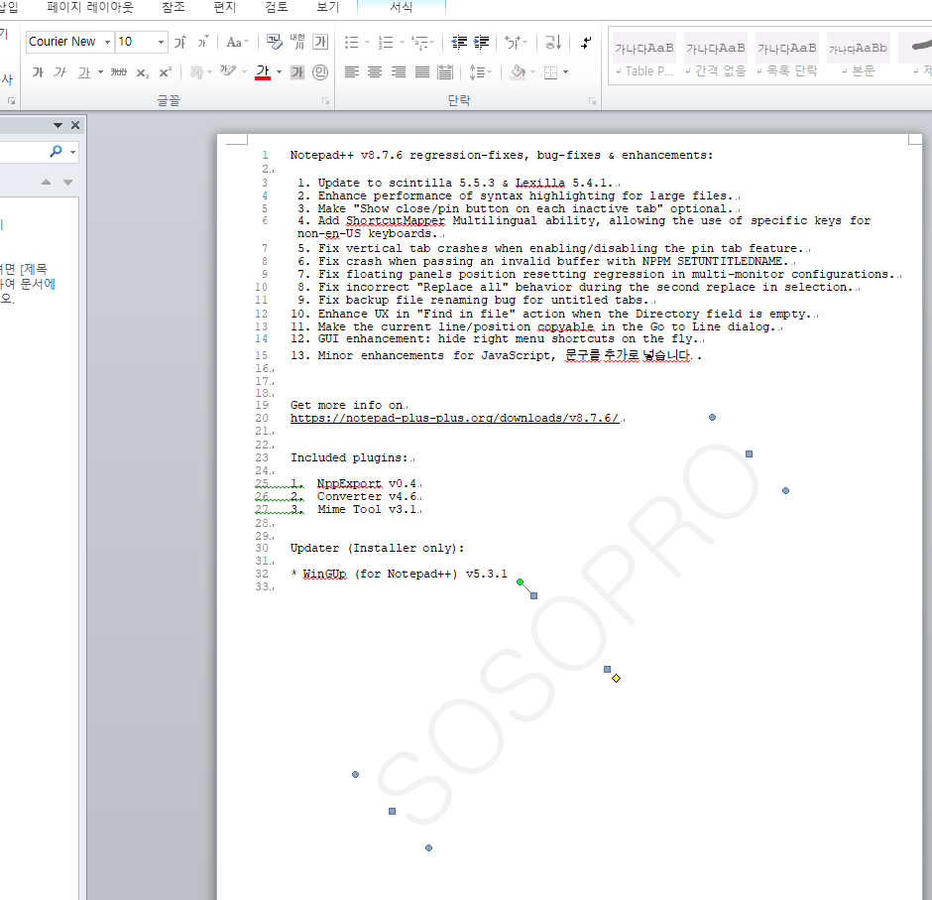Open the View (보기) tab

click(x=327, y=7)
